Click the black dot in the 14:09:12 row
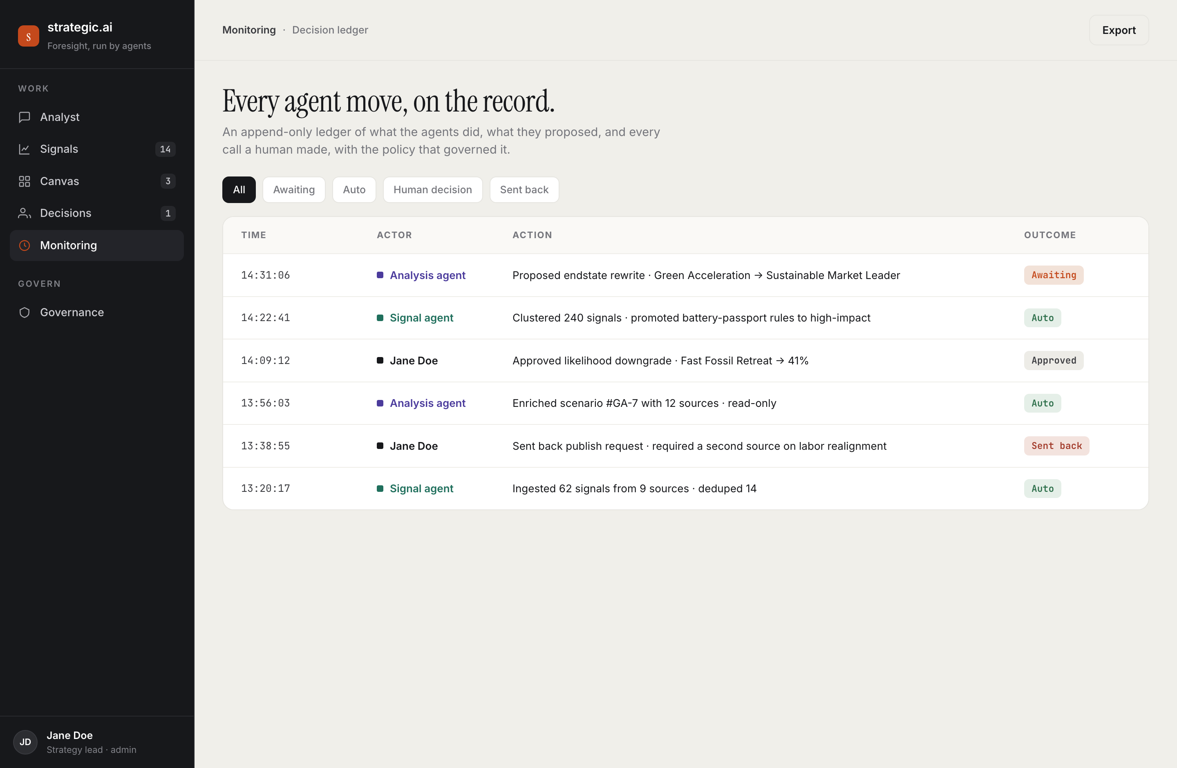The image size is (1177, 768). (x=380, y=360)
